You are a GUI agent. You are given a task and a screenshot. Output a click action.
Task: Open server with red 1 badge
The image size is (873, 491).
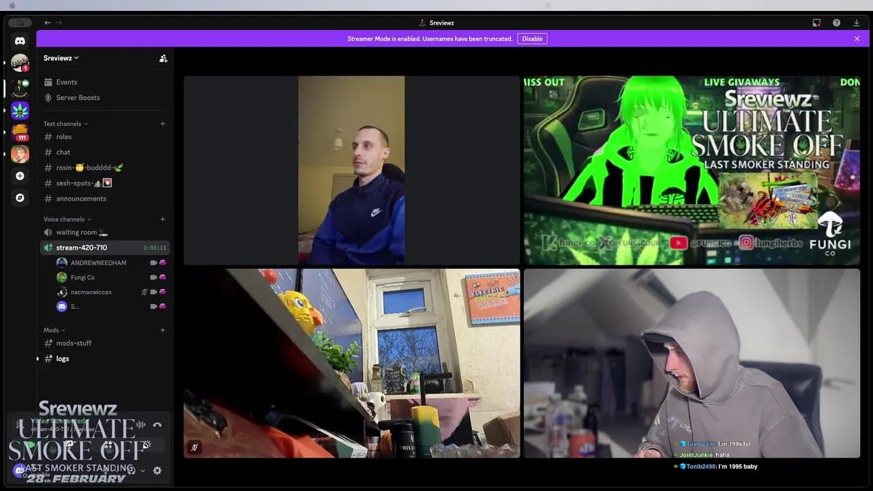pos(20,63)
